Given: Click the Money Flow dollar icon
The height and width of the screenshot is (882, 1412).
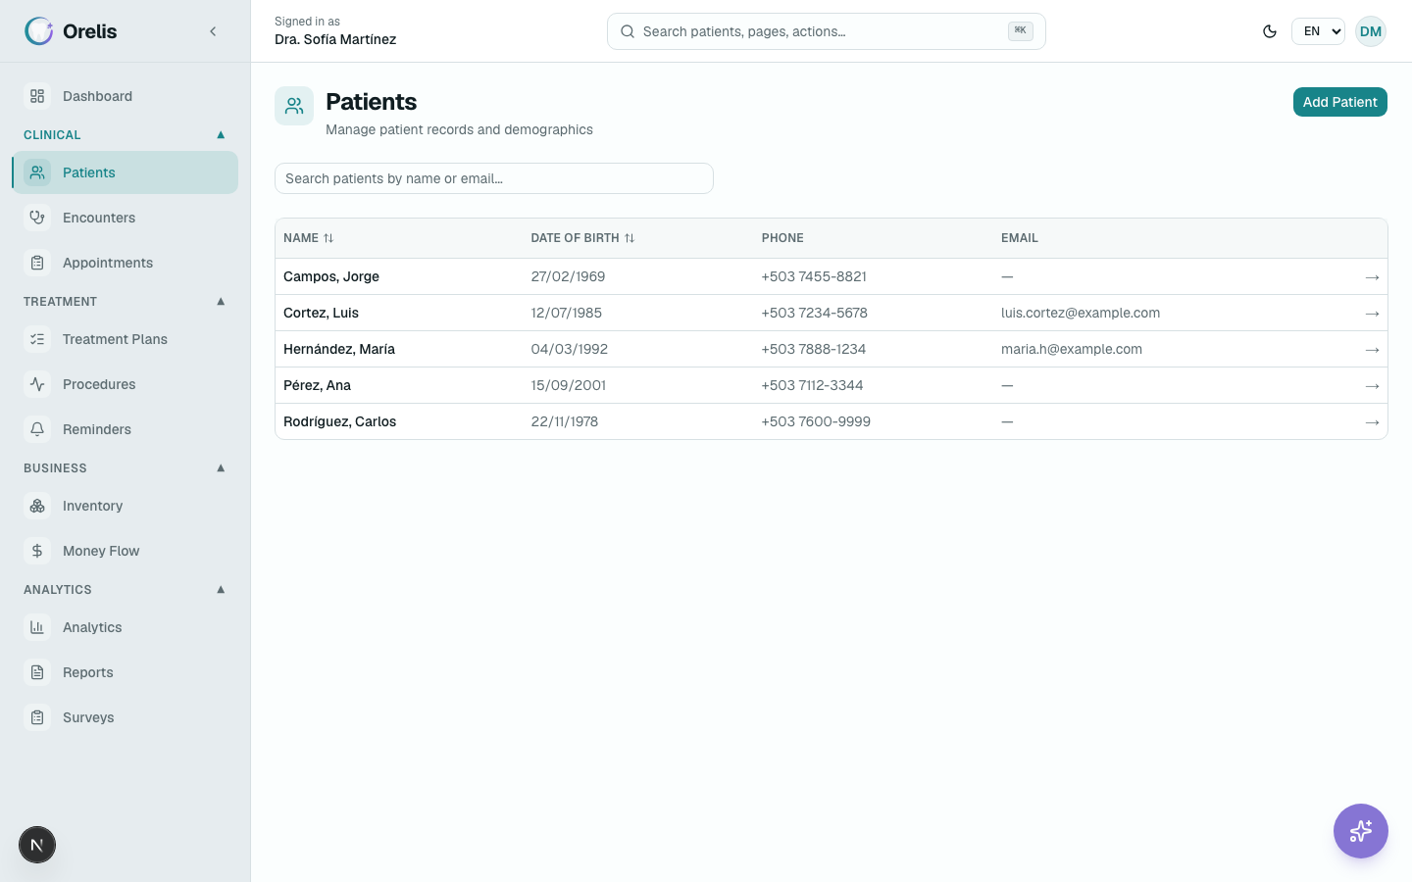Looking at the screenshot, I should 37,551.
